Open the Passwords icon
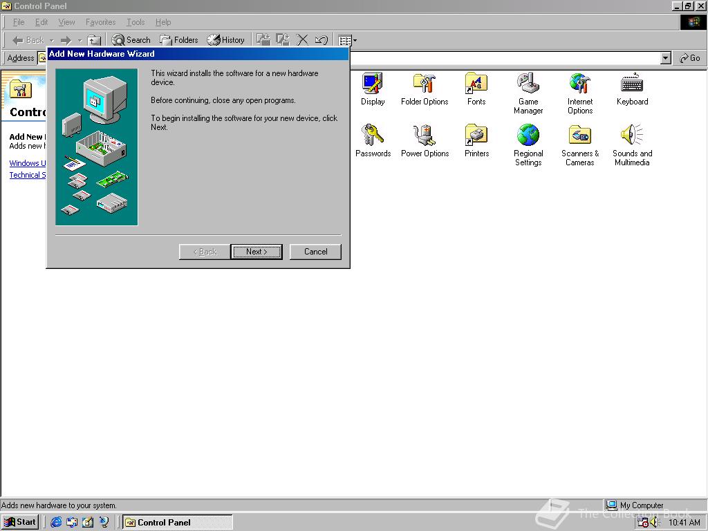The image size is (708, 531). click(373, 141)
